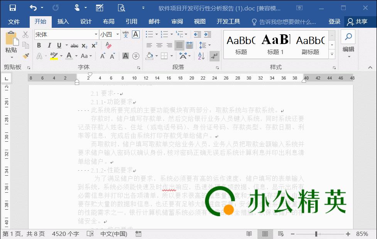
Task: Open the Format Painter
Action: click(x=25, y=56)
